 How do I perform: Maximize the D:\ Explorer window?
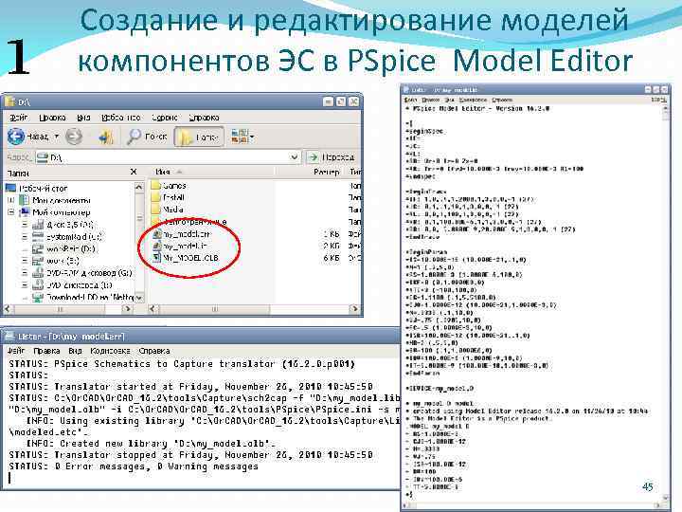point(341,101)
